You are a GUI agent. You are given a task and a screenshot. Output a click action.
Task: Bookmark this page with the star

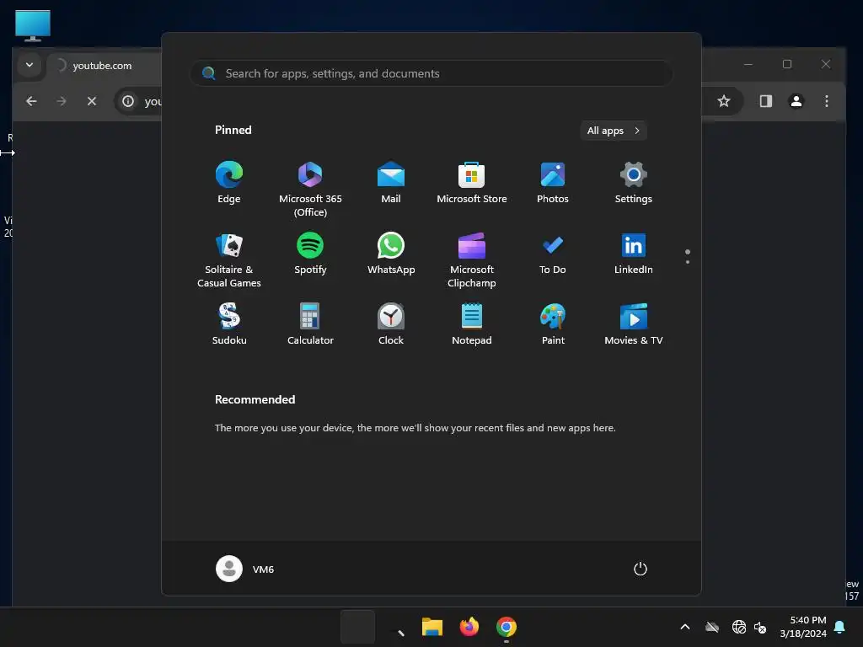[724, 101]
